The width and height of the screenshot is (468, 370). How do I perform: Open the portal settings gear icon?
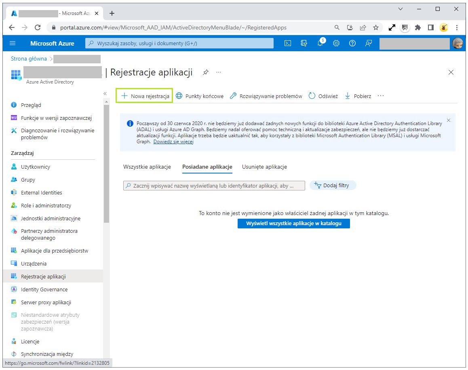tap(336, 43)
